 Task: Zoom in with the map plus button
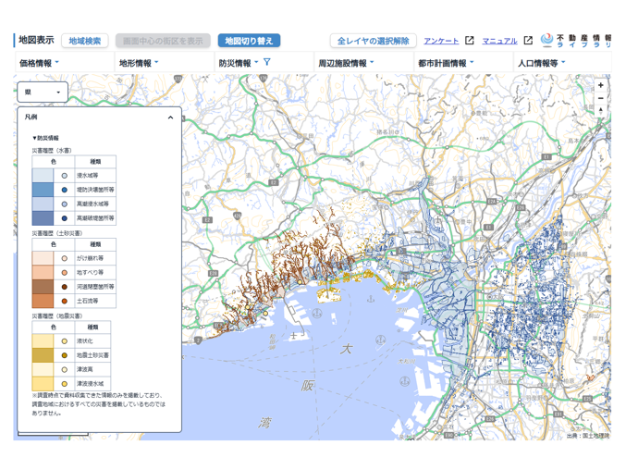[x=601, y=85]
